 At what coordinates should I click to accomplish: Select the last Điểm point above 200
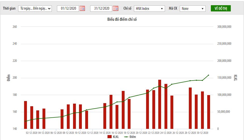pos(209,75)
